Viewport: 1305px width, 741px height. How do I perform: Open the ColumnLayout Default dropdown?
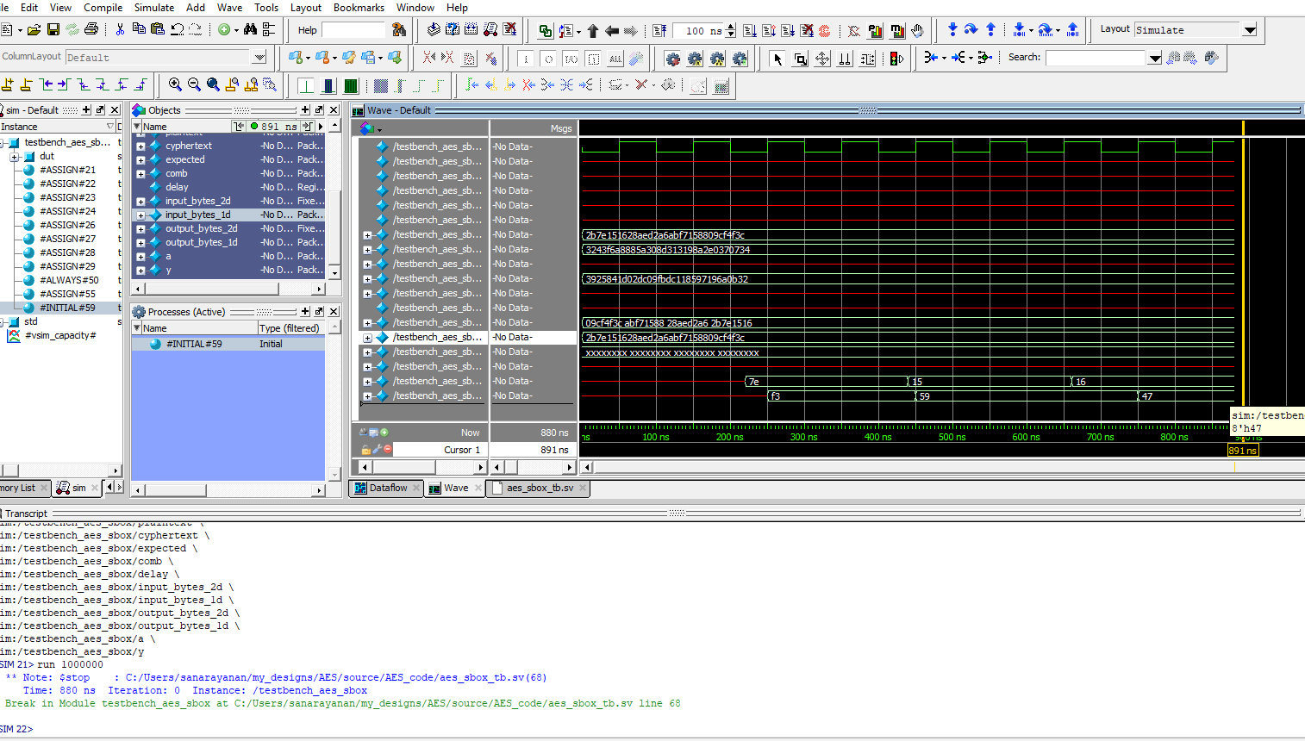(259, 58)
